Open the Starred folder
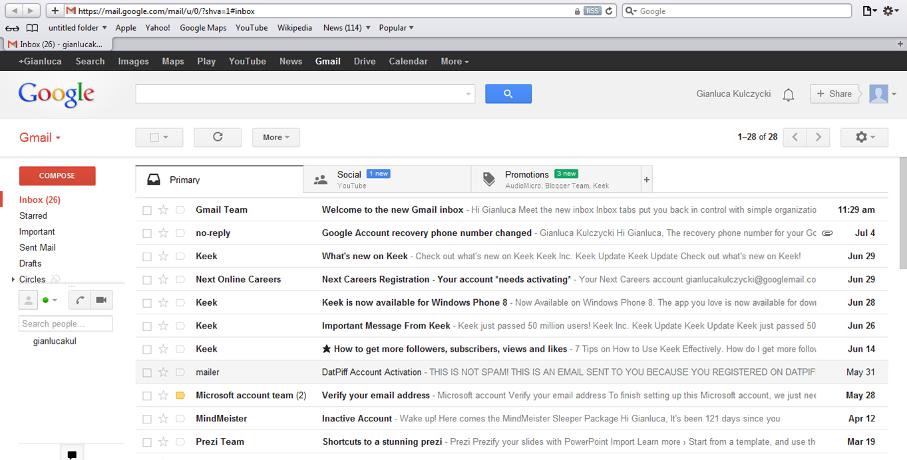Screen dimensions: 907x460 [x=33, y=216]
